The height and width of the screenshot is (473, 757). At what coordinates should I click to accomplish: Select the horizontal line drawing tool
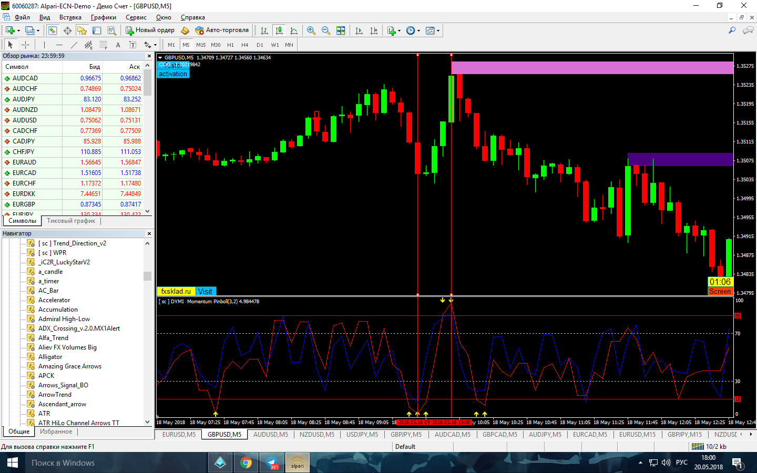[59, 45]
